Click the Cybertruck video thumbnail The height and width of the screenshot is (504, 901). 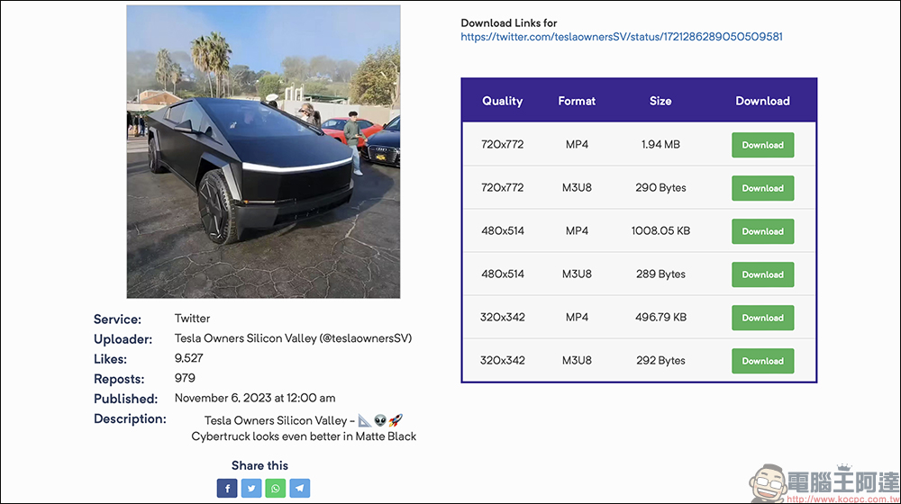point(263,151)
